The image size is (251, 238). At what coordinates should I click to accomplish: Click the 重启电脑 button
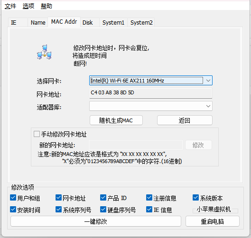click(x=213, y=221)
